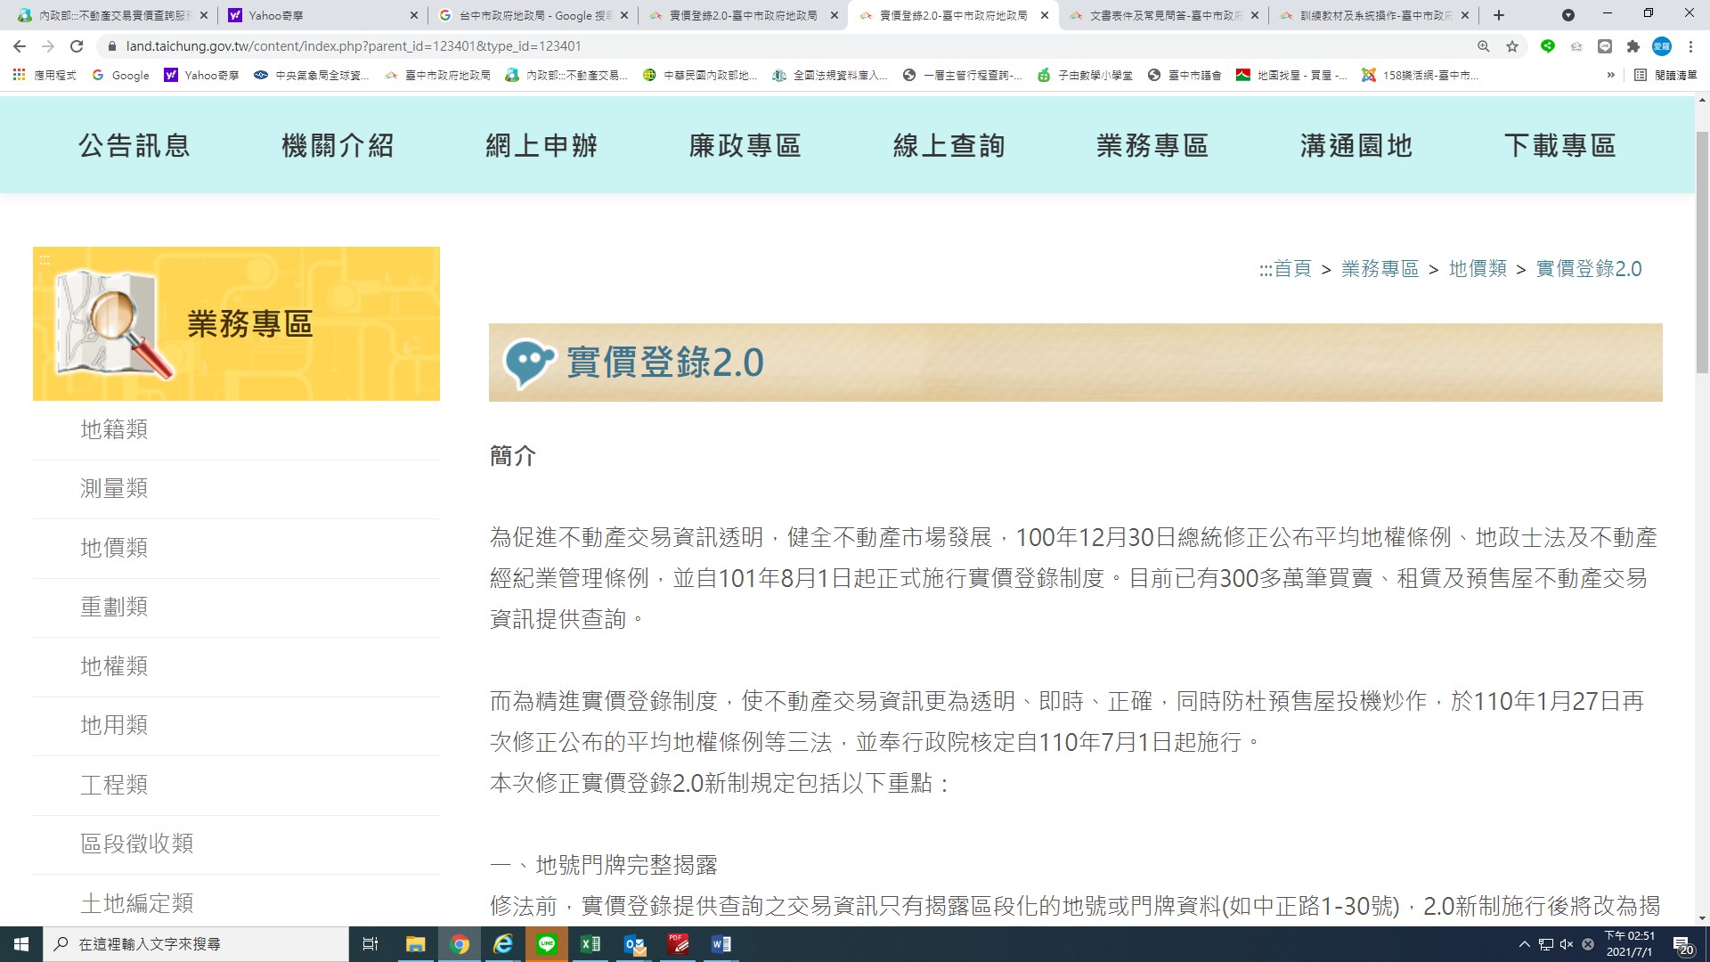Click the 地價類 breadcrumb link
Image resolution: width=1710 pixels, height=962 pixels.
click(x=1478, y=269)
